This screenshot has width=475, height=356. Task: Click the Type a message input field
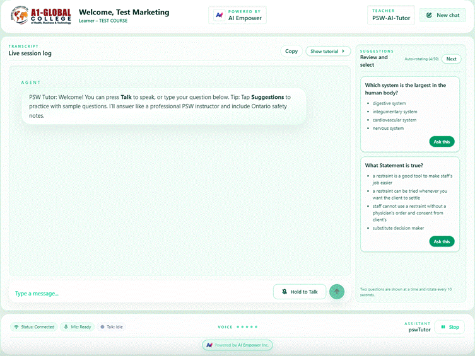pos(139,294)
